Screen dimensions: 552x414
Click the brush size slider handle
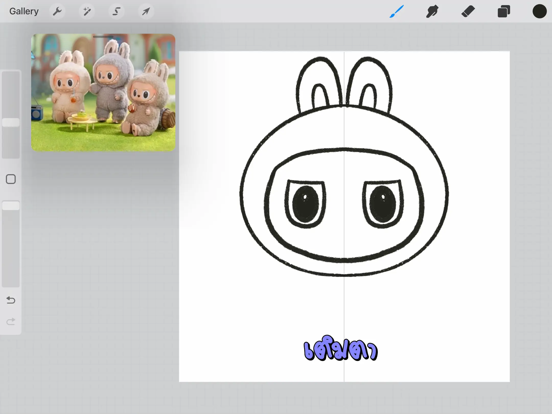tap(11, 122)
